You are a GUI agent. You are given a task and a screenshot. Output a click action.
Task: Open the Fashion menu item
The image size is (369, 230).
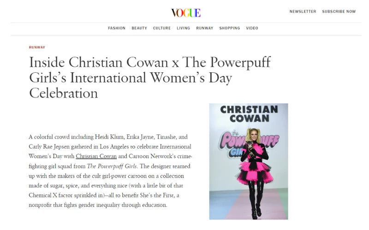pos(117,28)
